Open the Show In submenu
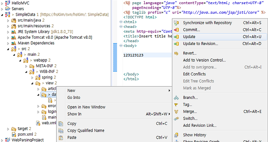Screen dimensions: 268x142 click(114, 114)
